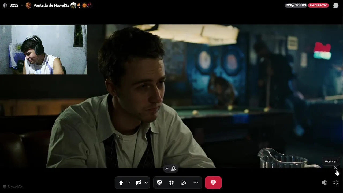Screen dimensions: 343x193
Task: Open microphone input options dropdown arrow
Action: tap(129, 183)
